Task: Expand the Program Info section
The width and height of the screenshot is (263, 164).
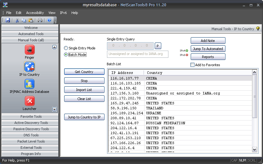Action: [x=30, y=154]
